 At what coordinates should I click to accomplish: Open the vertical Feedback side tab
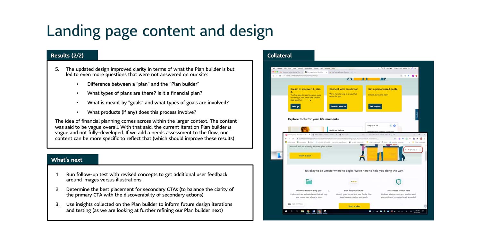click(417, 114)
